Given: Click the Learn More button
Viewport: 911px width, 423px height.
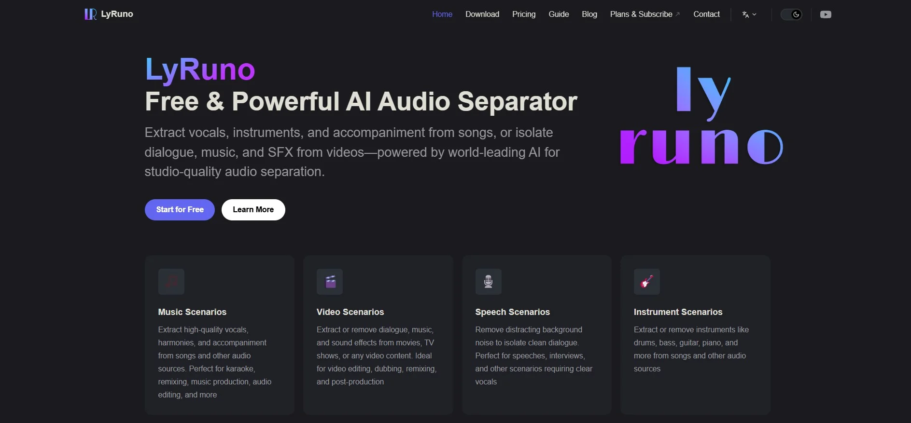Looking at the screenshot, I should coord(253,210).
